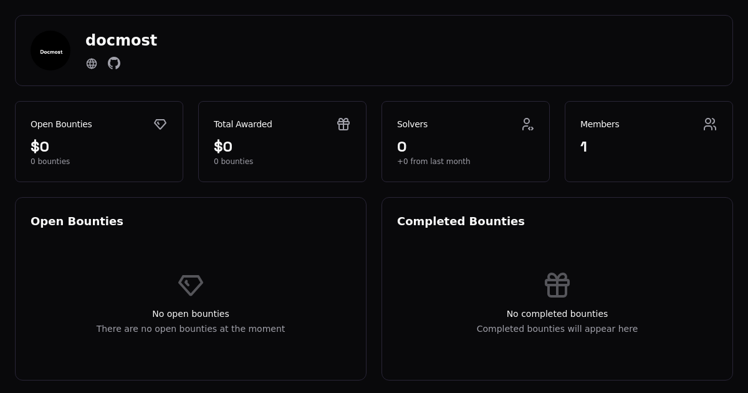This screenshot has width=748, height=393.
Task: Click the Docmost round logo avatar
Action: [x=50, y=51]
